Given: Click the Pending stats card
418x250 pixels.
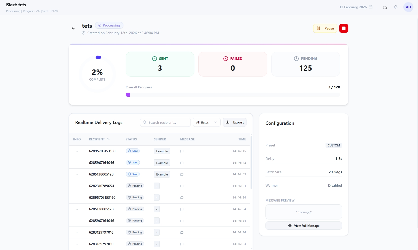Looking at the screenshot, I should click(306, 64).
